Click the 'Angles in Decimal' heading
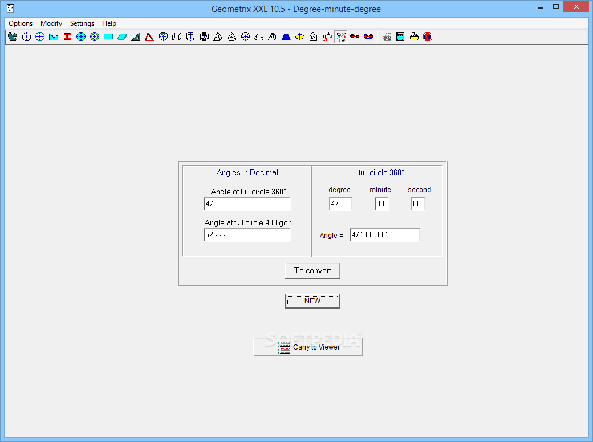 [247, 173]
